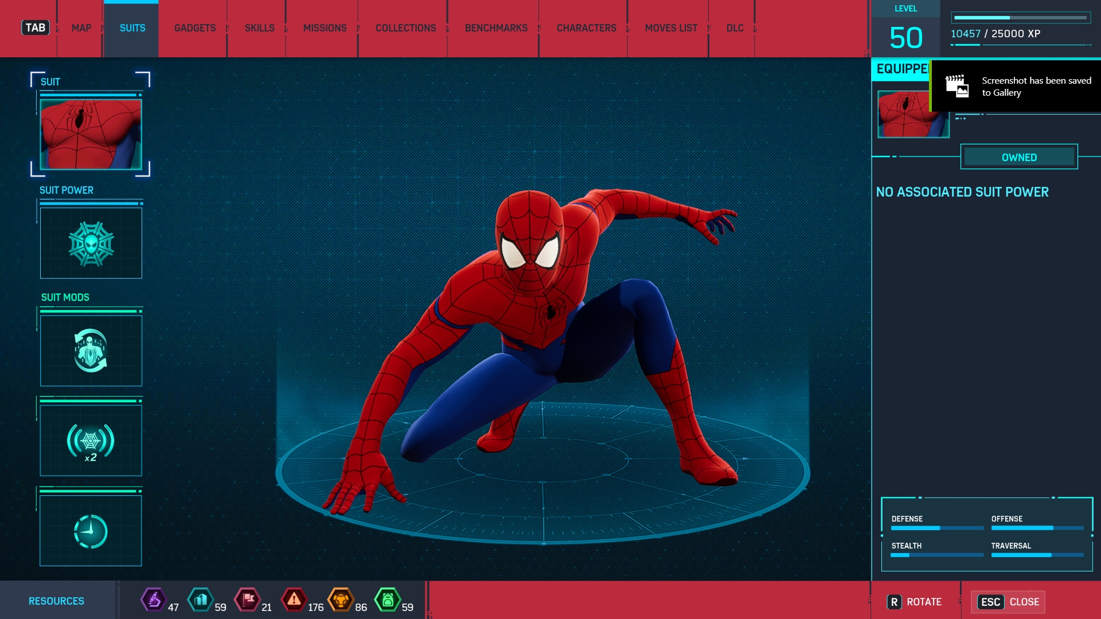Switch to the Gadgets tab
This screenshot has width=1101, height=619.
tap(195, 28)
